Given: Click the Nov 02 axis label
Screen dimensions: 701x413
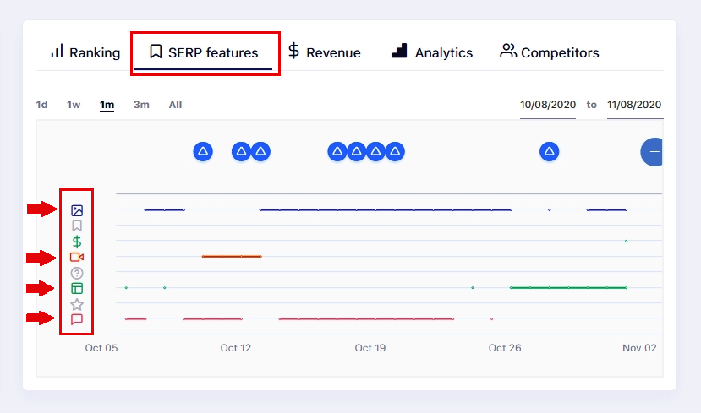Looking at the screenshot, I should (639, 348).
